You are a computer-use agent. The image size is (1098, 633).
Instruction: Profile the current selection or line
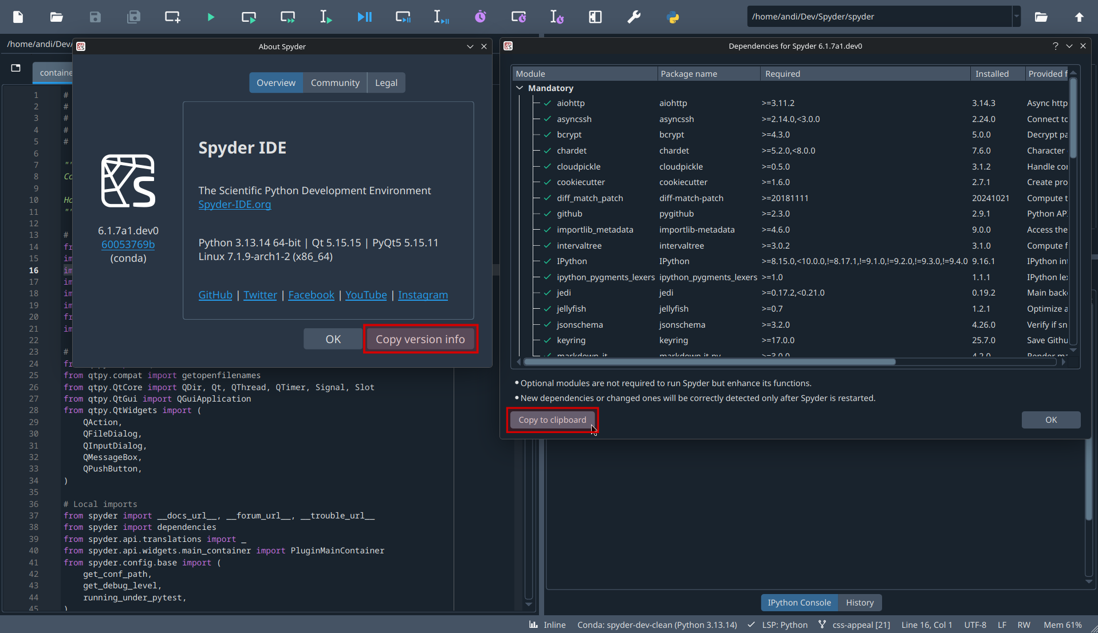[x=557, y=17]
